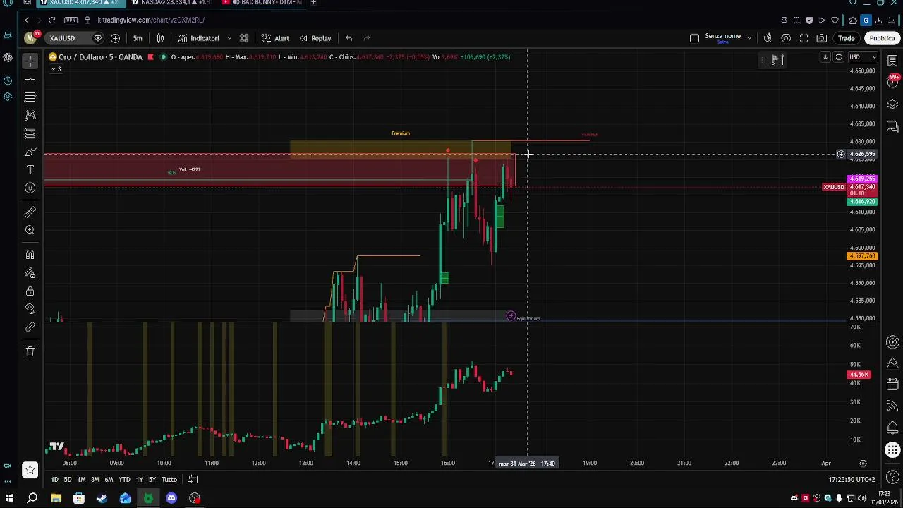Choose the brush drawing tool
This screenshot has width=903, height=508.
pyautogui.click(x=30, y=152)
